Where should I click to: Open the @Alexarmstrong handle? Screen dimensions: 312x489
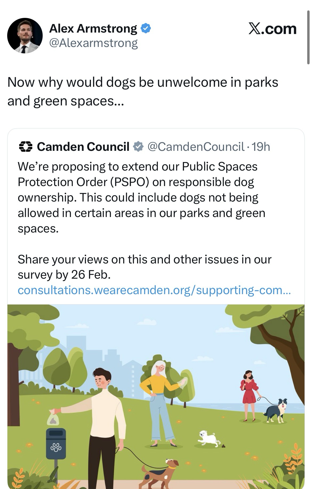(93, 43)
